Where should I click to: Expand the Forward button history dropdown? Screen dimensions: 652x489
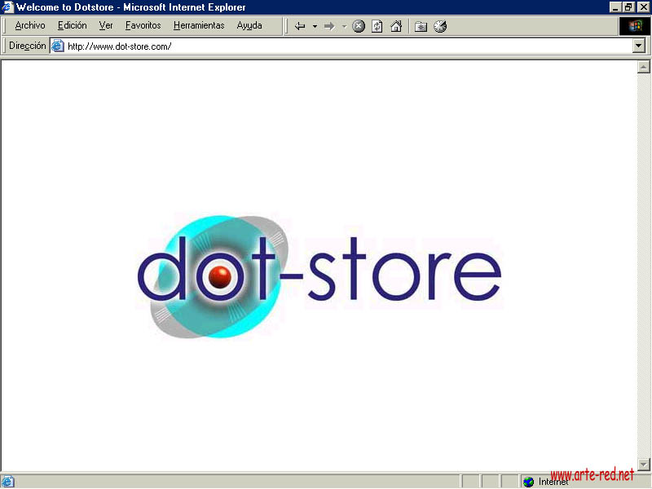(x=344, y=26)
